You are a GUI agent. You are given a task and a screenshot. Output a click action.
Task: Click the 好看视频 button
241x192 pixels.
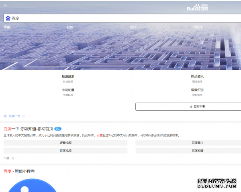65,143
